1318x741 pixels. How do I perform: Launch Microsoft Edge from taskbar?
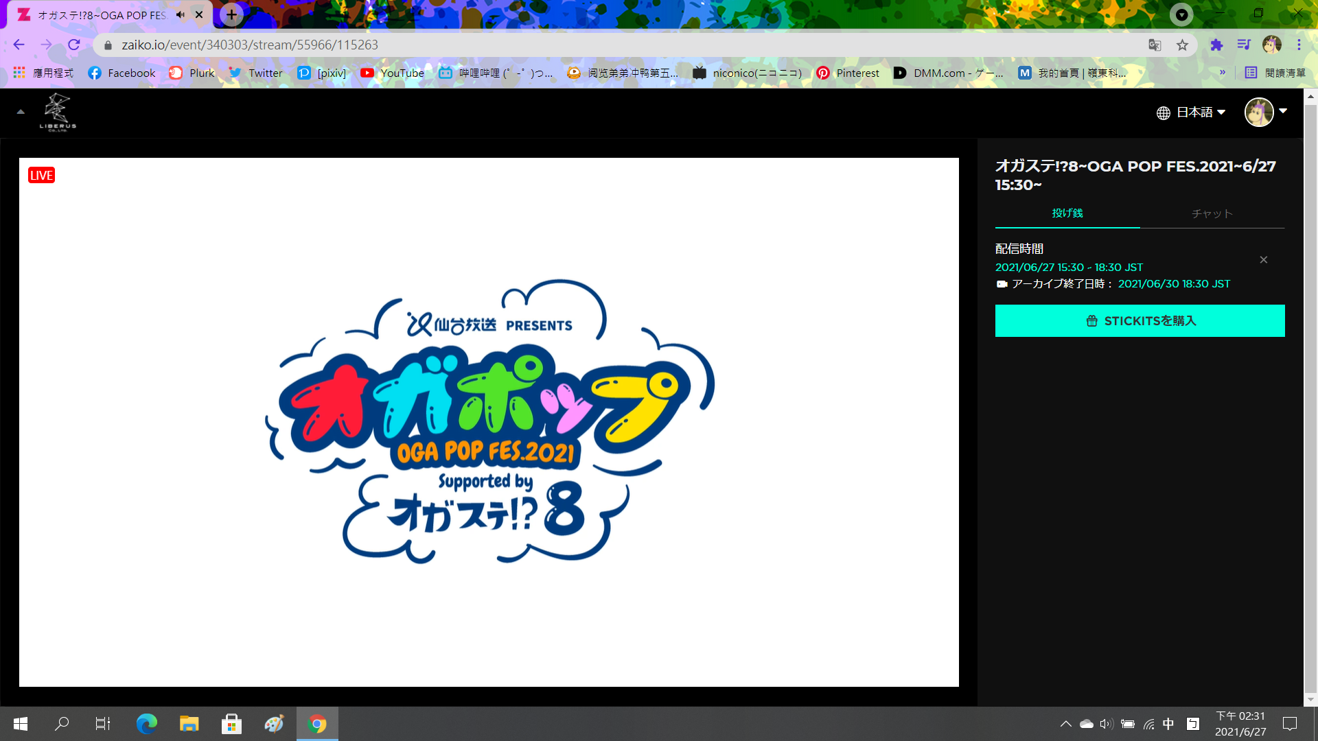[146, 724]
